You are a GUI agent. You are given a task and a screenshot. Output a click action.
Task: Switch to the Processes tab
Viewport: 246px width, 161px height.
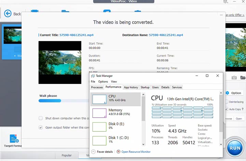pos(97,87)
